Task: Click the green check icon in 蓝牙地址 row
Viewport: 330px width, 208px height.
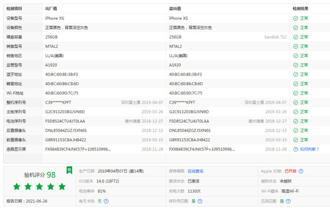Action: pos(296,75)
